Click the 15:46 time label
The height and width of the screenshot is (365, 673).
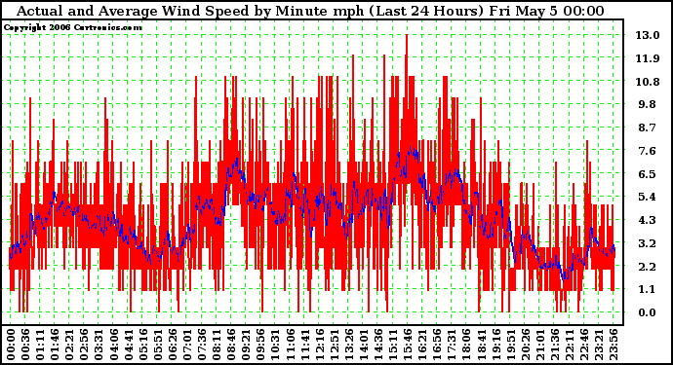coord(408,345)
